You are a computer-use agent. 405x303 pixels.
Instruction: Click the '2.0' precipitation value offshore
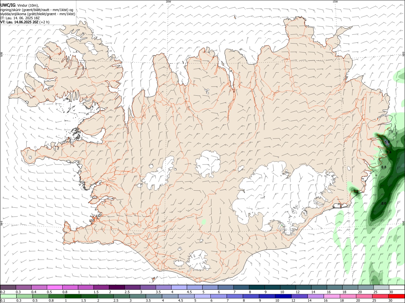pyautogui.click(x=384, y=203)
